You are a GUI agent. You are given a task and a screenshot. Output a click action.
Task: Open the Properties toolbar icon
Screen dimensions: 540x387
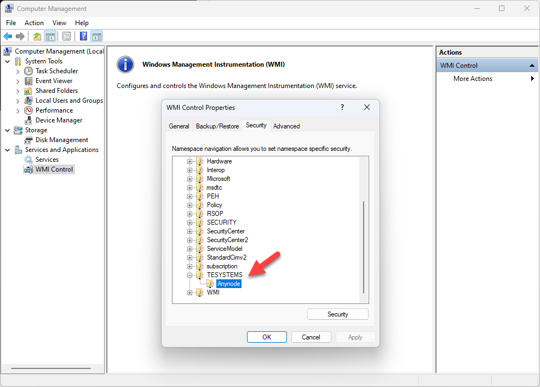[66, 36]
